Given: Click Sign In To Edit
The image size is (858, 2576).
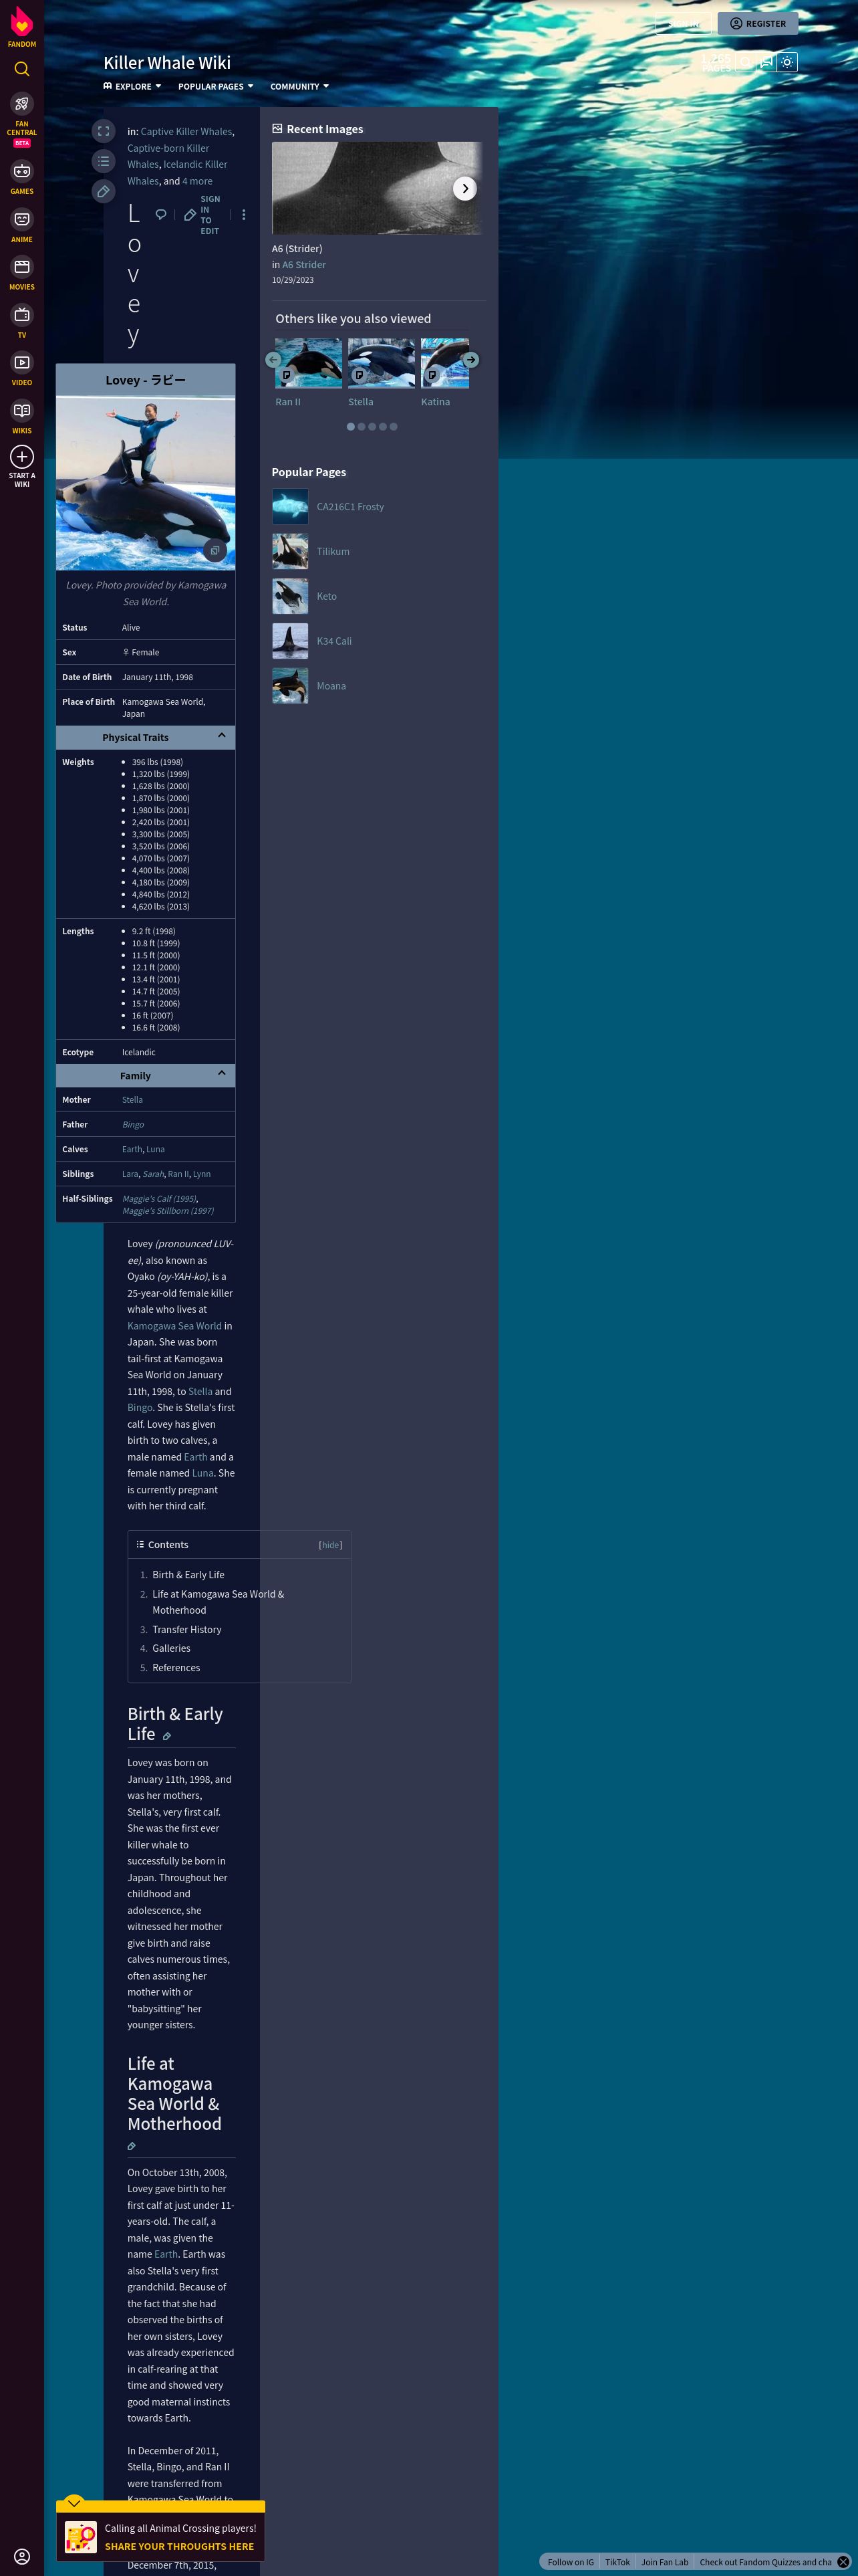Looking at the screenshot, I should (202, 215).
